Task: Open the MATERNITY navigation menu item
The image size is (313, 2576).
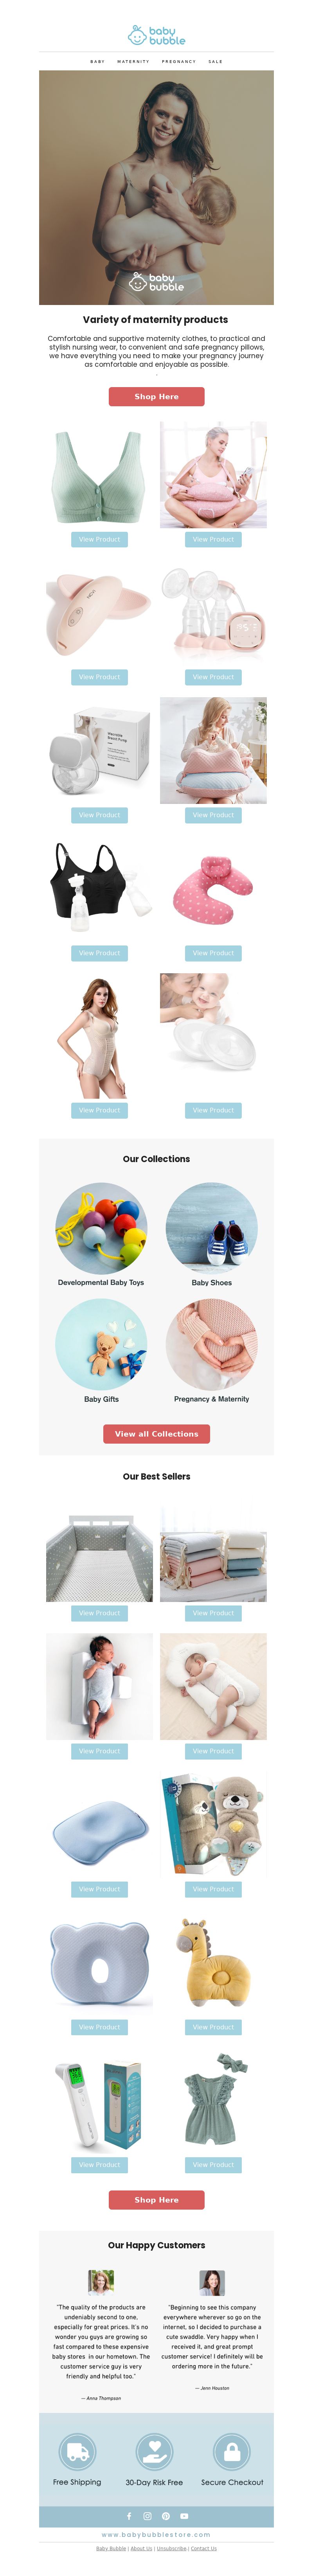Action: pos(133,61)
